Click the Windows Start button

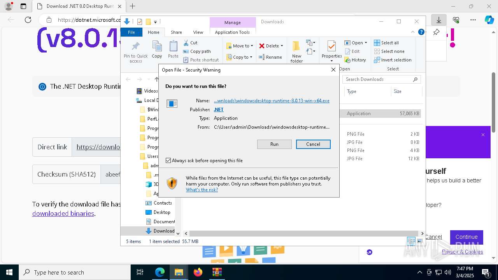coord(9,272)
